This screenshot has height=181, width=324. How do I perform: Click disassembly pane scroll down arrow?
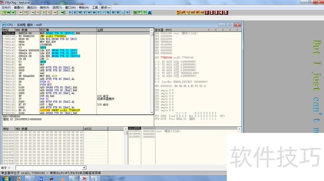tap(152, 112)
